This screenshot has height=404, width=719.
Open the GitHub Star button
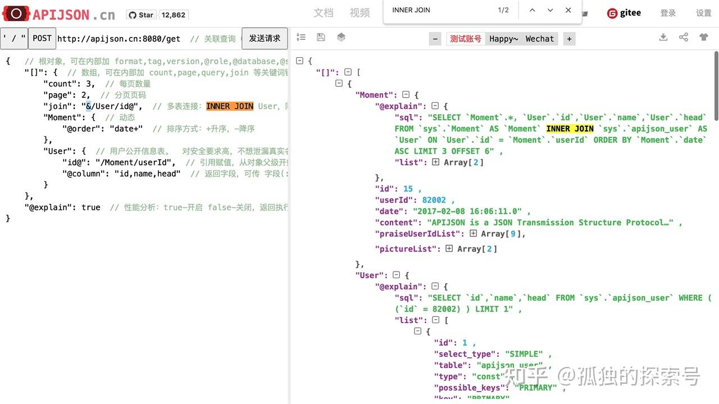(x=141, y=15)
